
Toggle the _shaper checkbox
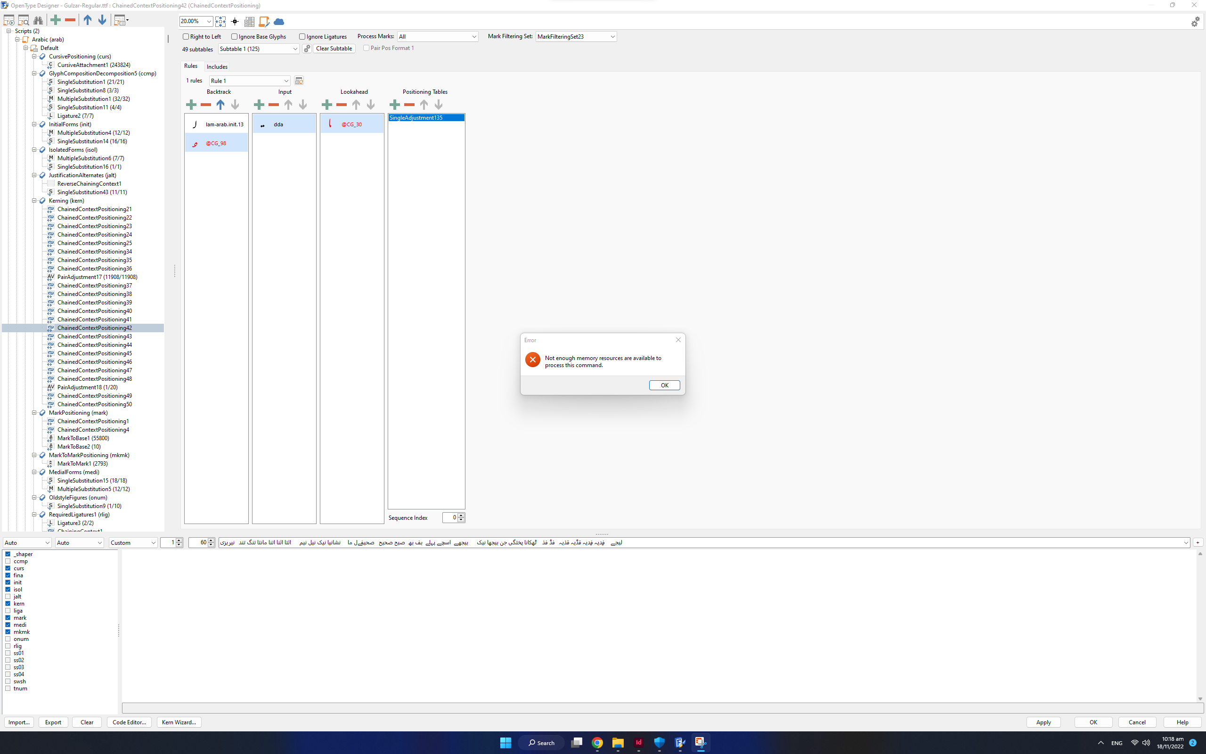pos(8,554)
